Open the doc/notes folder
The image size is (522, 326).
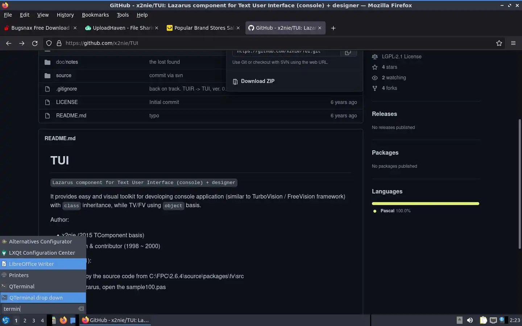click(x=67, y=62)
